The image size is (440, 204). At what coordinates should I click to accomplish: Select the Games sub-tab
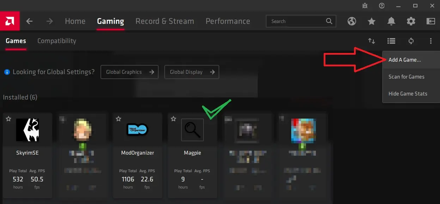click(16, 41)
